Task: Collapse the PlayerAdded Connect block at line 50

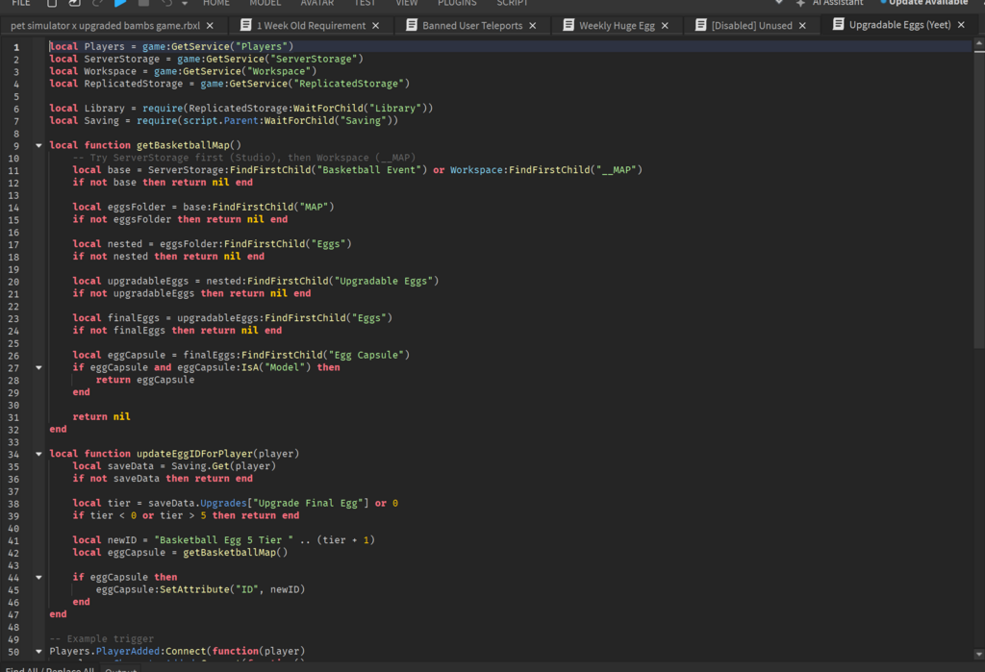Action: (x=38, y=651)
